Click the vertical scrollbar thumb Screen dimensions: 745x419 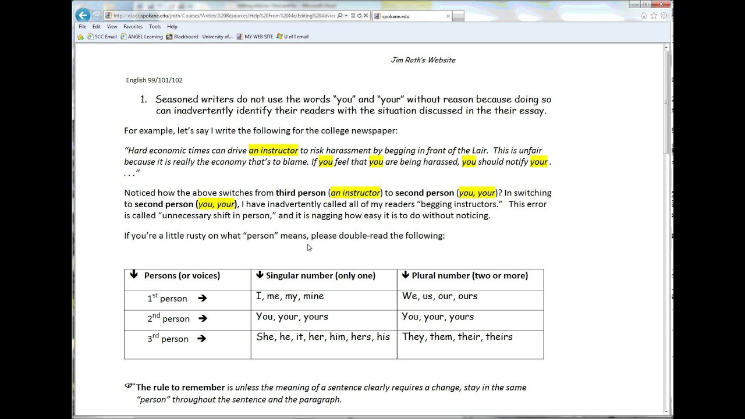click(x=668, y=102)
